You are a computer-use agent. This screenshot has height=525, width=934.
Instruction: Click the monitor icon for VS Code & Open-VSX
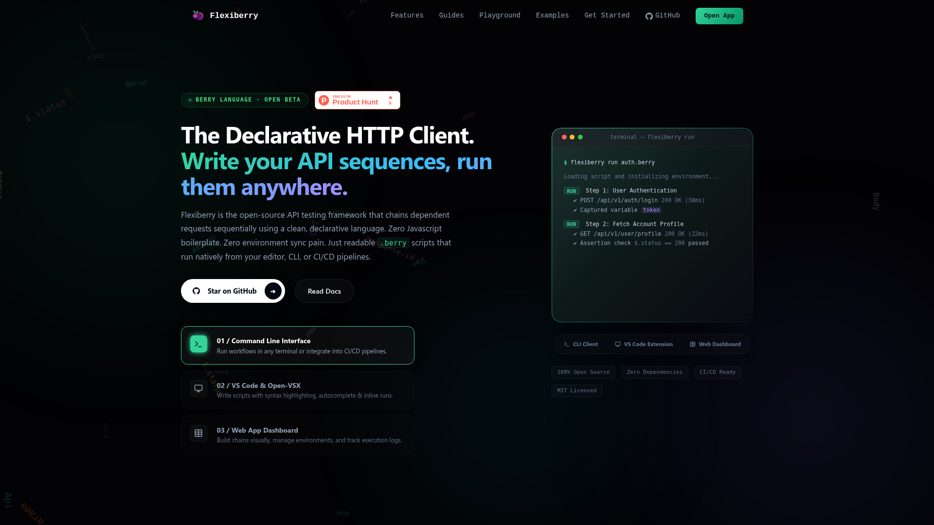(198, 388)
